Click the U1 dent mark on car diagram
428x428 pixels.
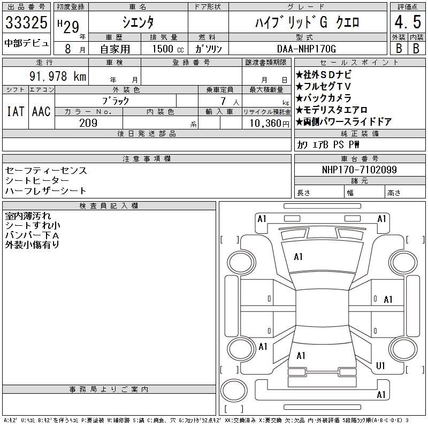(x=380, y=366)
